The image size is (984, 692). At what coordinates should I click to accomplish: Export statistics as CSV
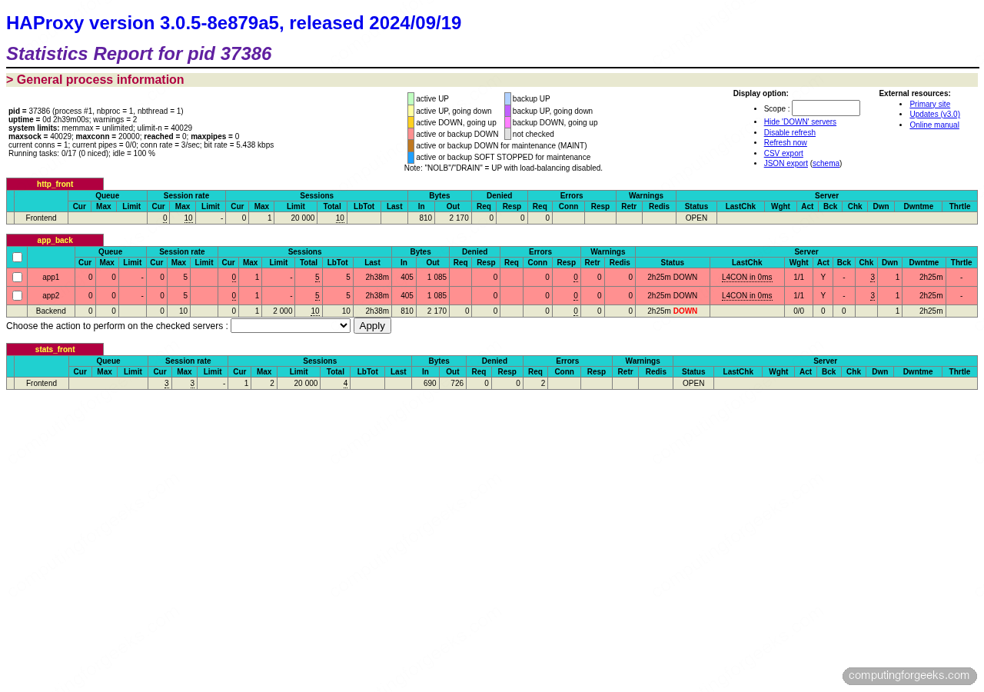tap(783, 153)
